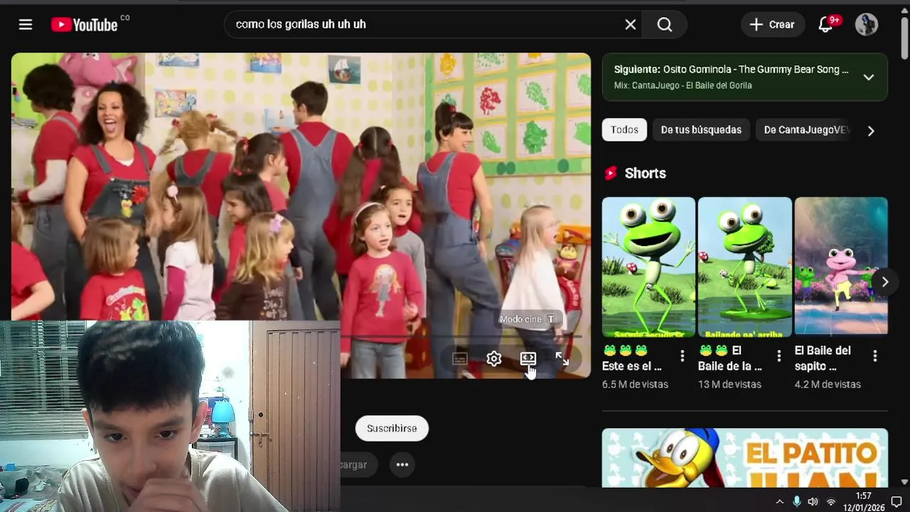
Task: Open options for El Baile del sapito Short
Action: click(874, 356)
